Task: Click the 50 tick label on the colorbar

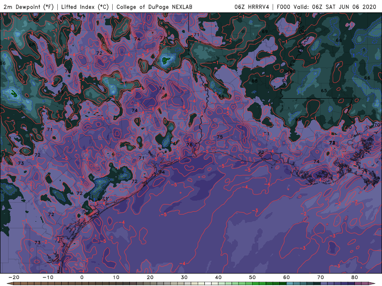Action: click(x=253, y=277)
